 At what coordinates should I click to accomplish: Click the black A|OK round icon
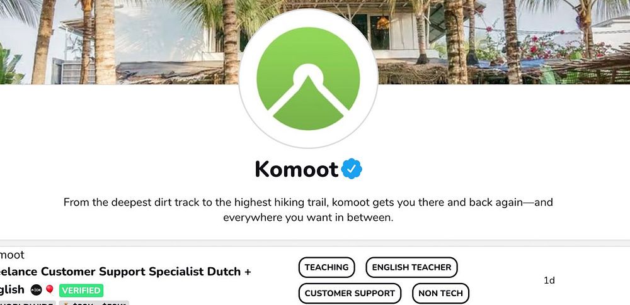(36, 290)
